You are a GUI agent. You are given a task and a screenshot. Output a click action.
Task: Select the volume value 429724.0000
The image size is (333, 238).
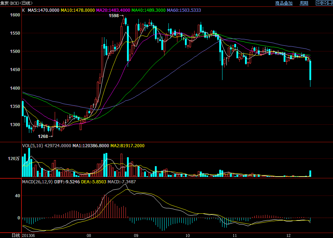(x=58, y=146)
